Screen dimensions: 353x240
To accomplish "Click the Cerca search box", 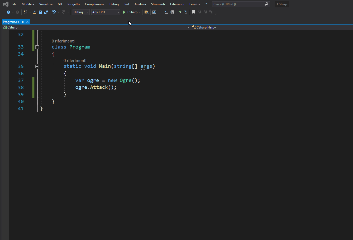I will coord(237,4).
